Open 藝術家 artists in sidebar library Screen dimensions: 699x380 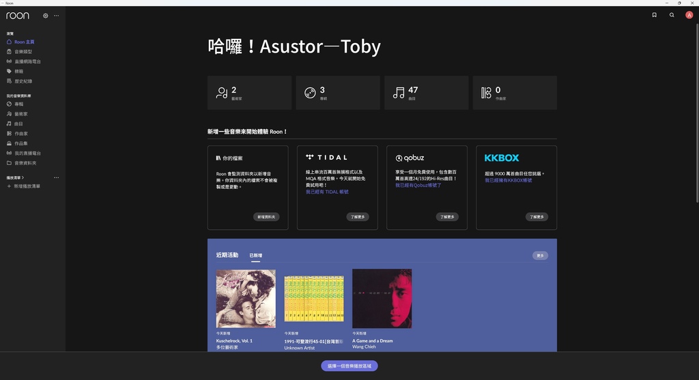click(21, 114)
